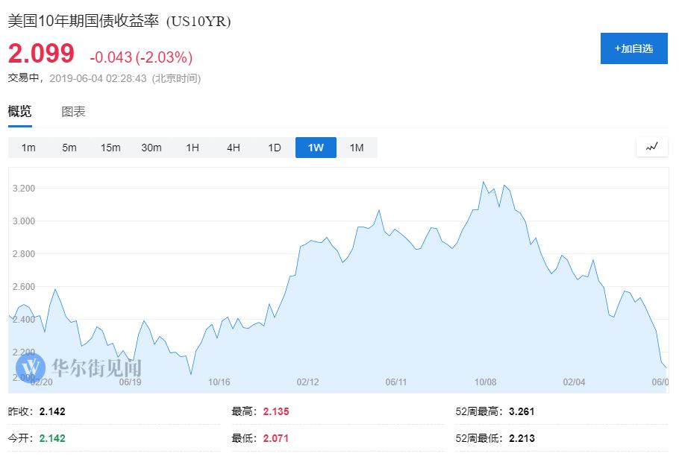
Task: Click the 3.200 y-axis label
Action: (24, 189)
